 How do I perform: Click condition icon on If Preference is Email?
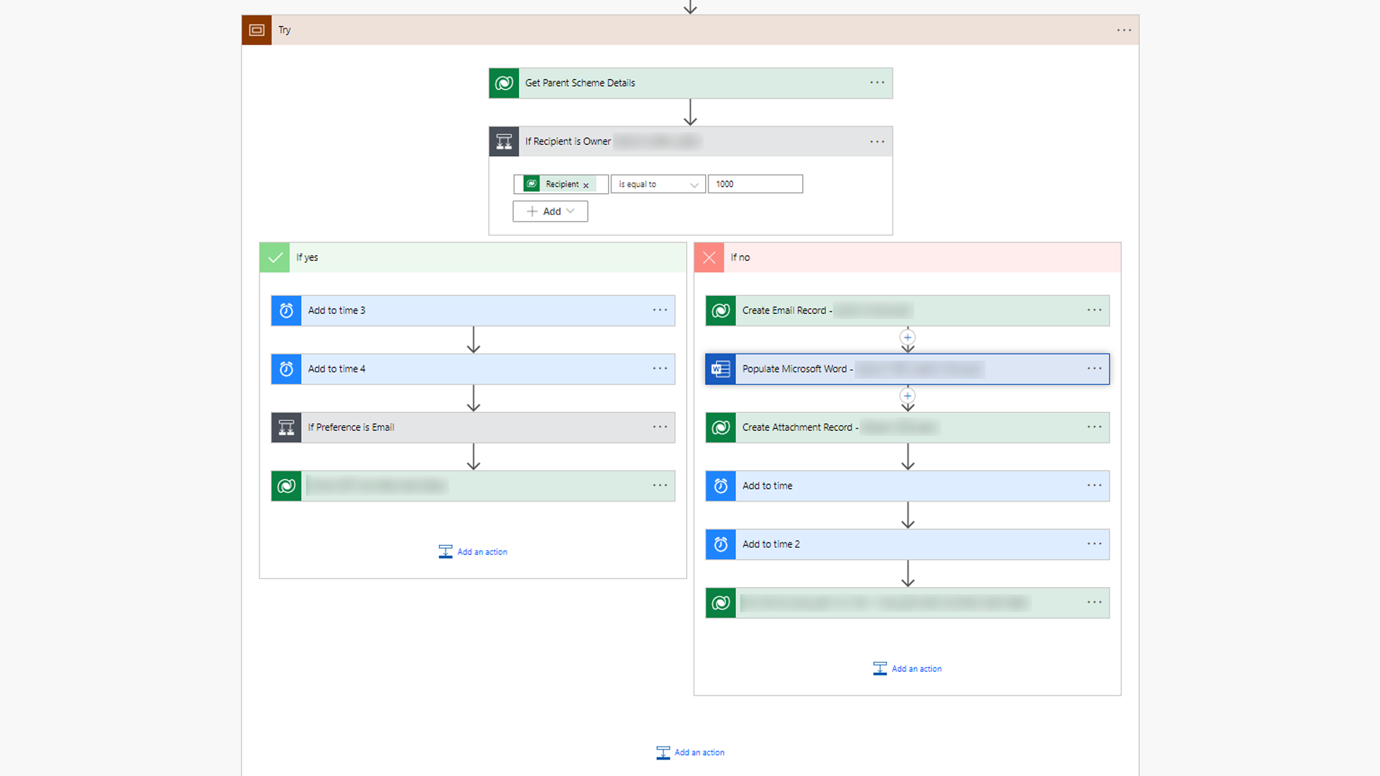coord(286,428)
